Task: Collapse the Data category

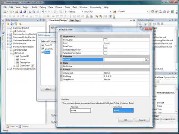Action: pyautogui.click(x=61, y=63)
